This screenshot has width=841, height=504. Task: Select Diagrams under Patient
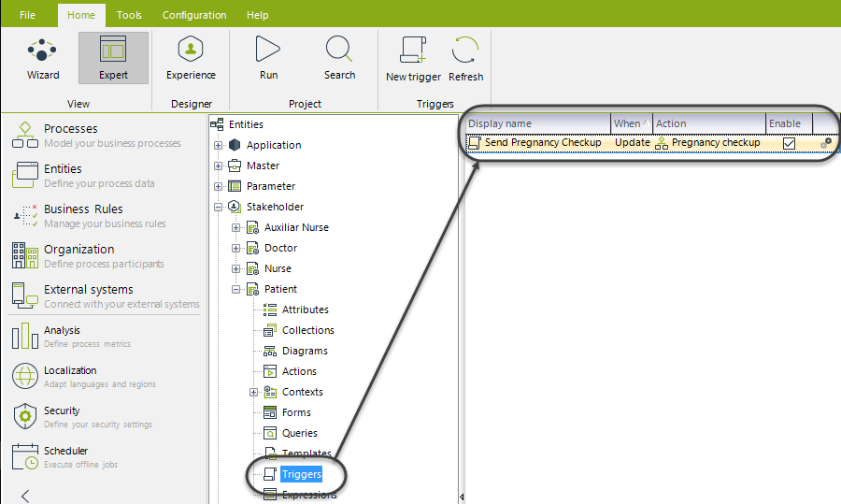[x=305, y=351]
